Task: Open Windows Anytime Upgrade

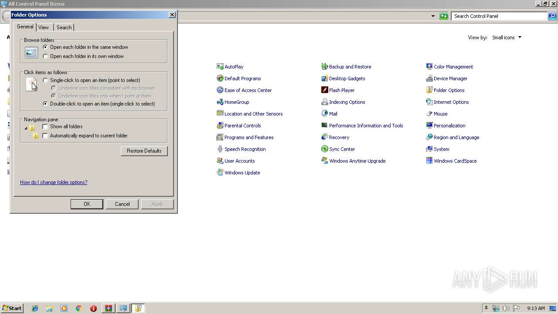Action: pos(353,161)
